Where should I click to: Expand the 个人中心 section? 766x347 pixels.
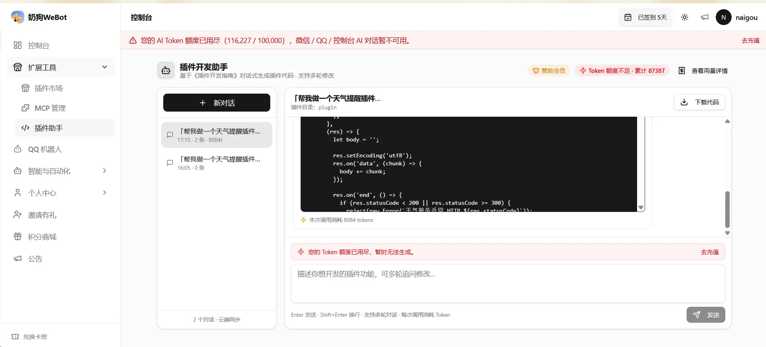tap(61, 193)
